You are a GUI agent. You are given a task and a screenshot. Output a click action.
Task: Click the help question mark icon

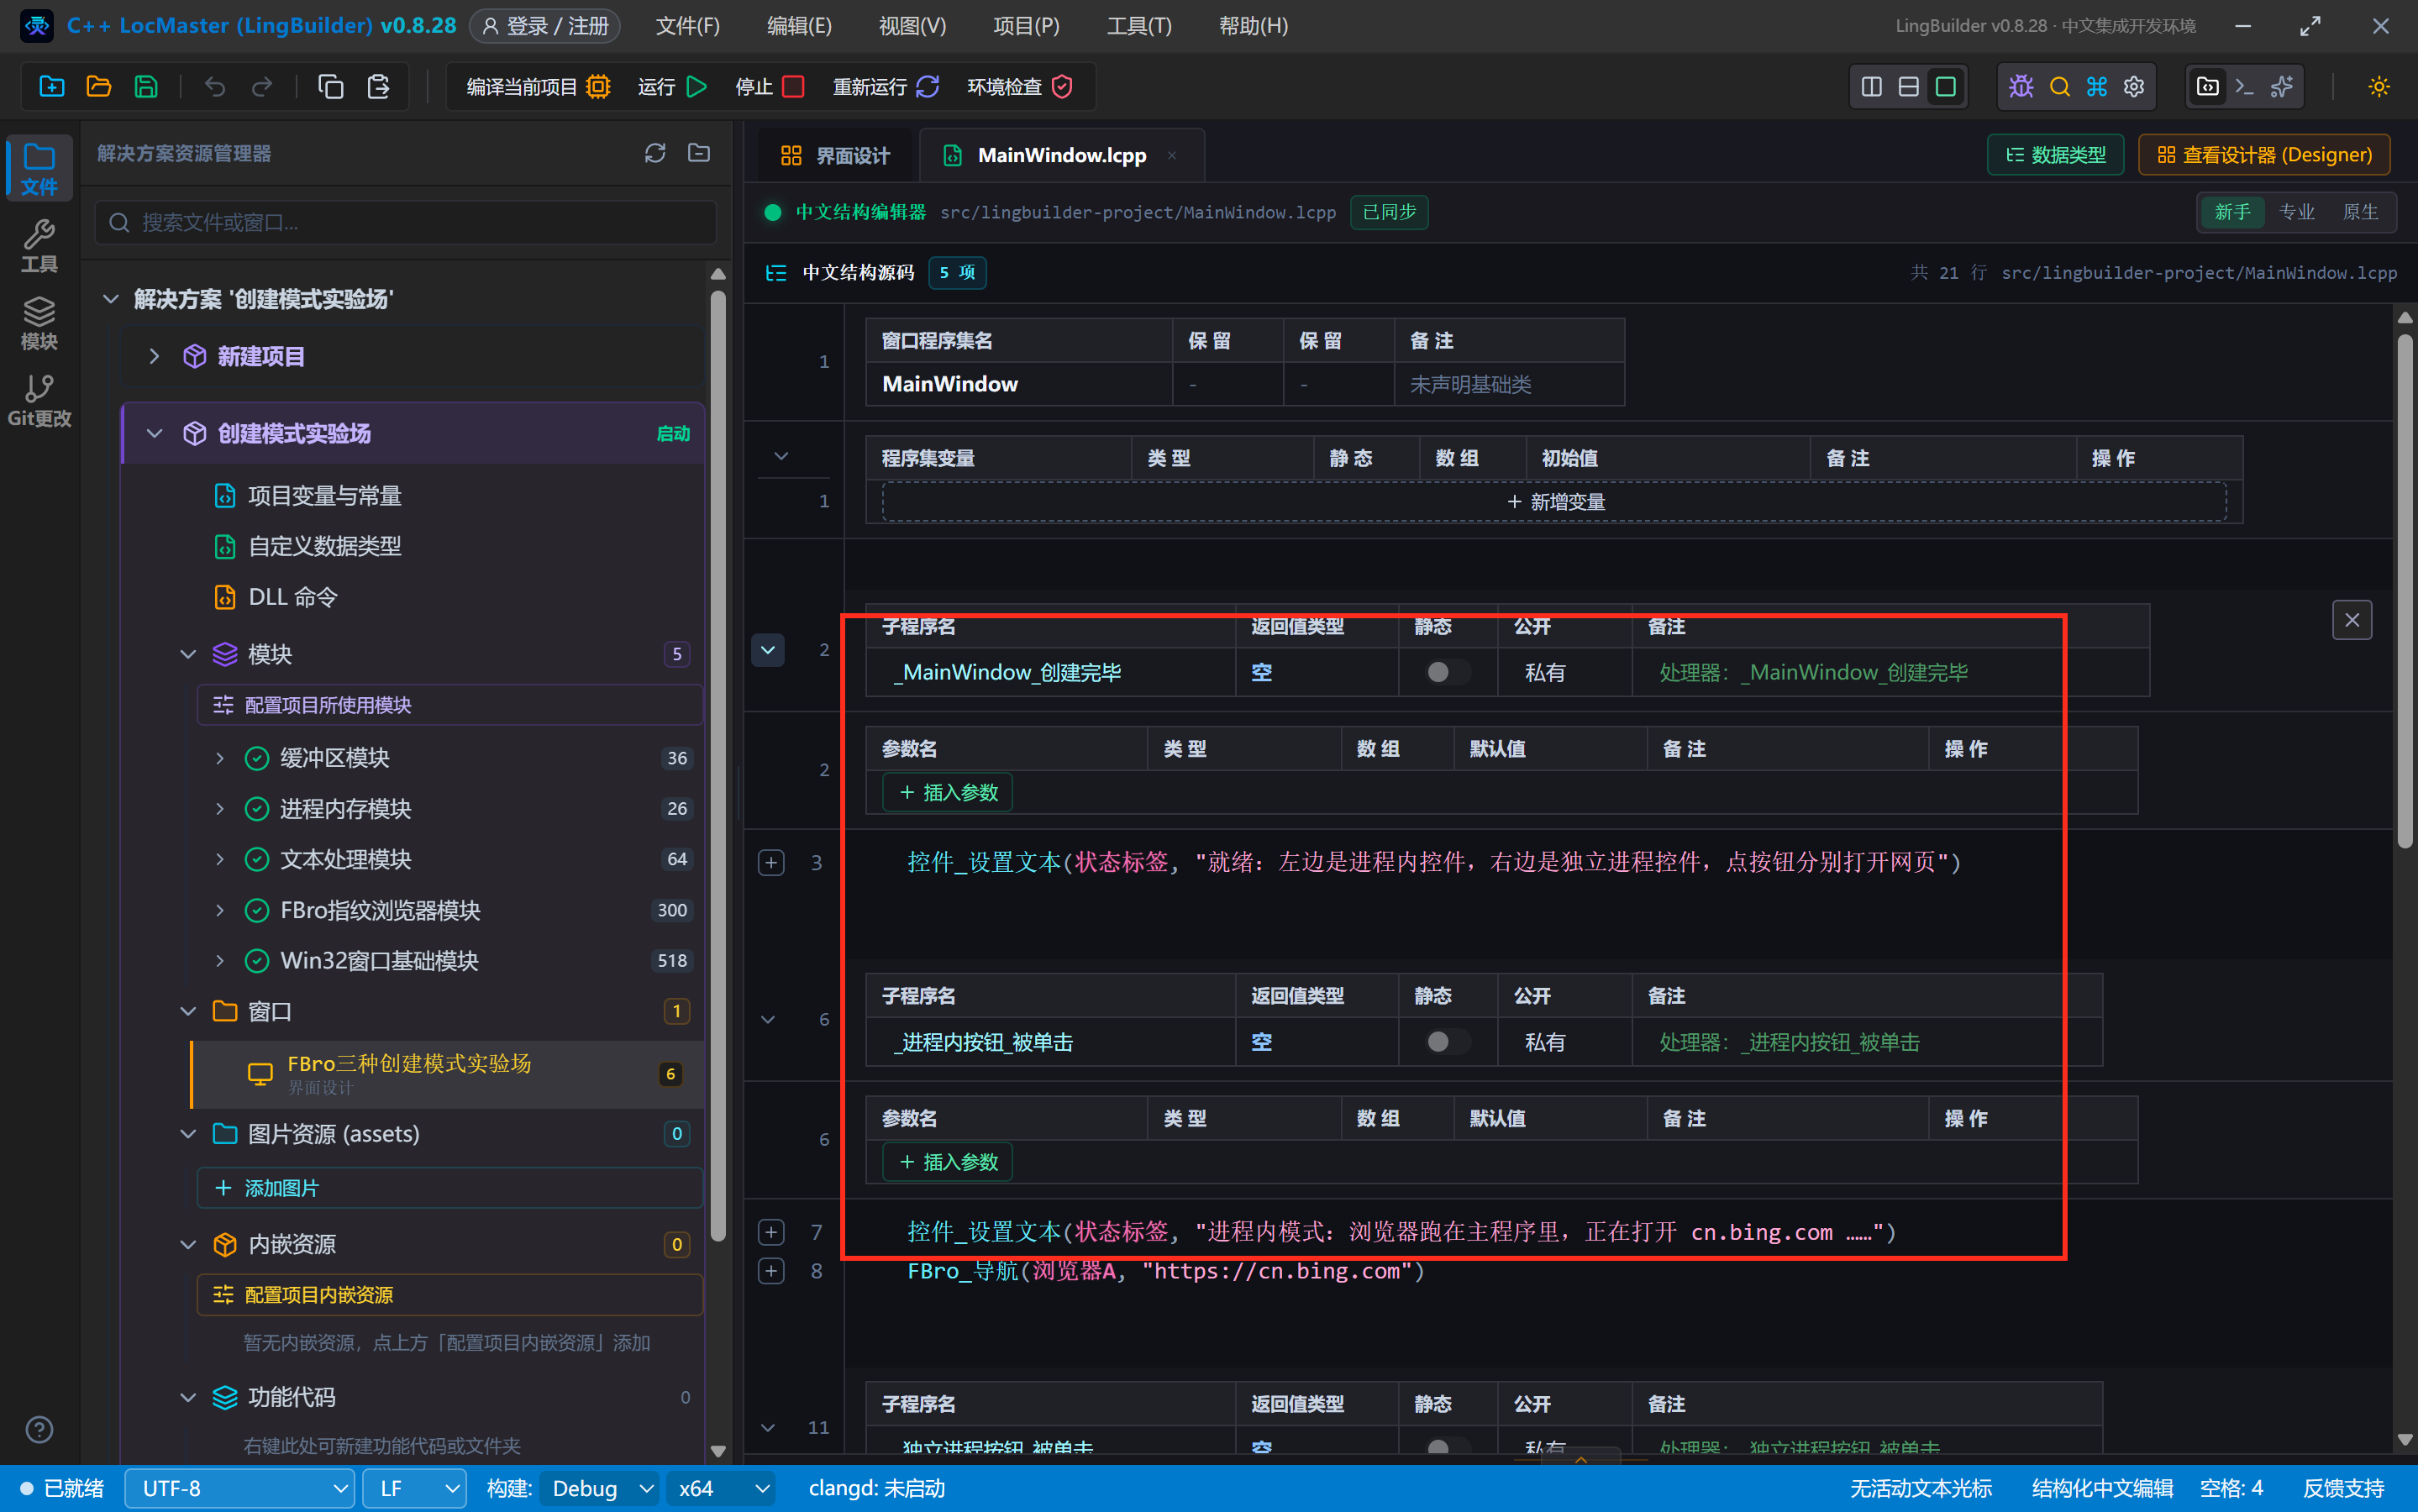[x=39, y=1430]
